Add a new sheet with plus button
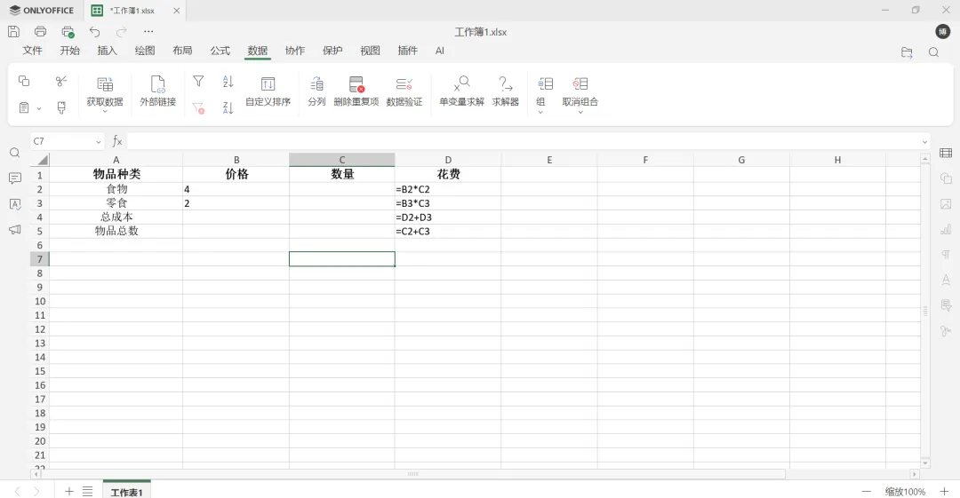The image size is (960, 498). pyautogui.click(x=69, y=491)
